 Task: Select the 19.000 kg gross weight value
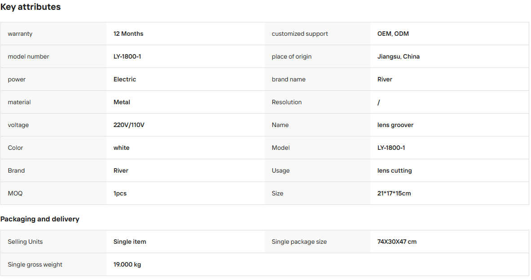pyautogui.click(x=127, y=265)
